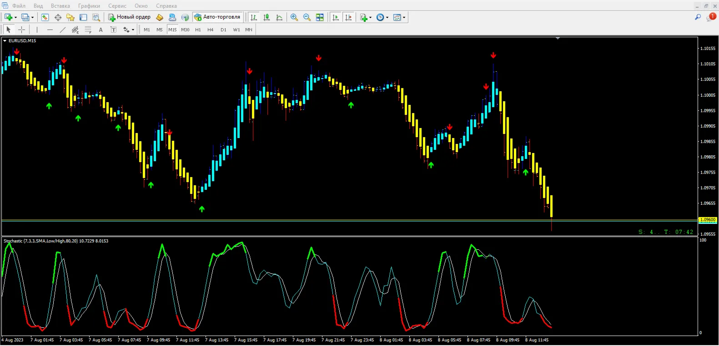This screenshot has height=346, width=719.
Task: Click the Zoom In magnifier icon
Action: [x=294, y=17]
